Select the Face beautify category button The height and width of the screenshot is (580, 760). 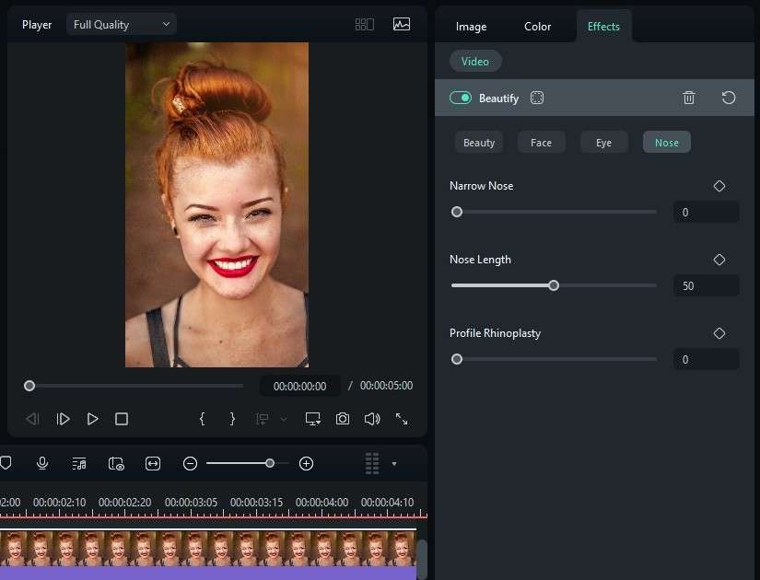(x=541, y=143)
